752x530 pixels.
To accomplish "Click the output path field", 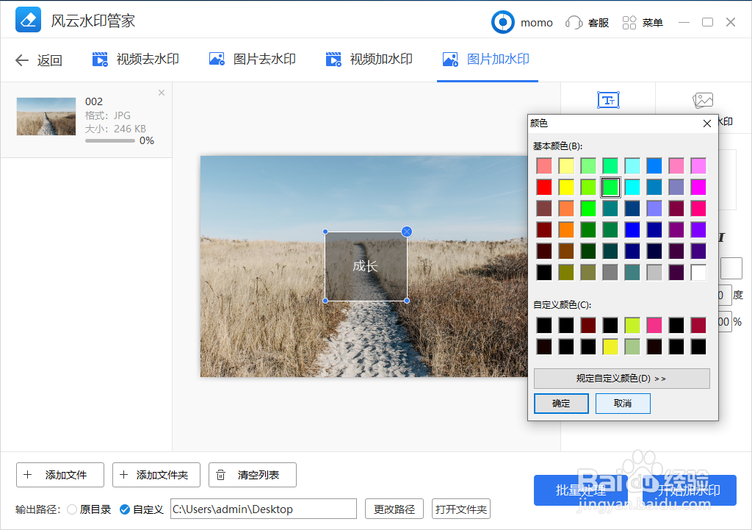I will [264, 509].
